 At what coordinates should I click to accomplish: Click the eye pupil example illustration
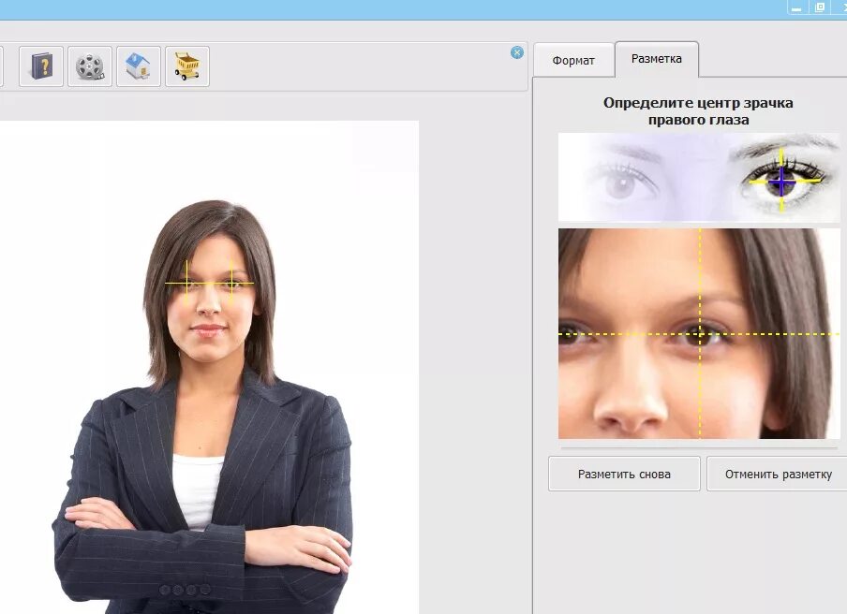tap(699, 177)
